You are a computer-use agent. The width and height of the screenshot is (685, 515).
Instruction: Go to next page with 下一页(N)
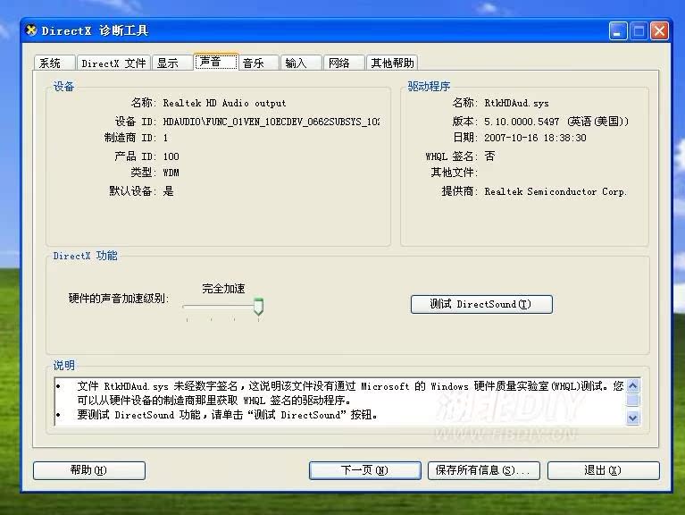coord(364,470)
